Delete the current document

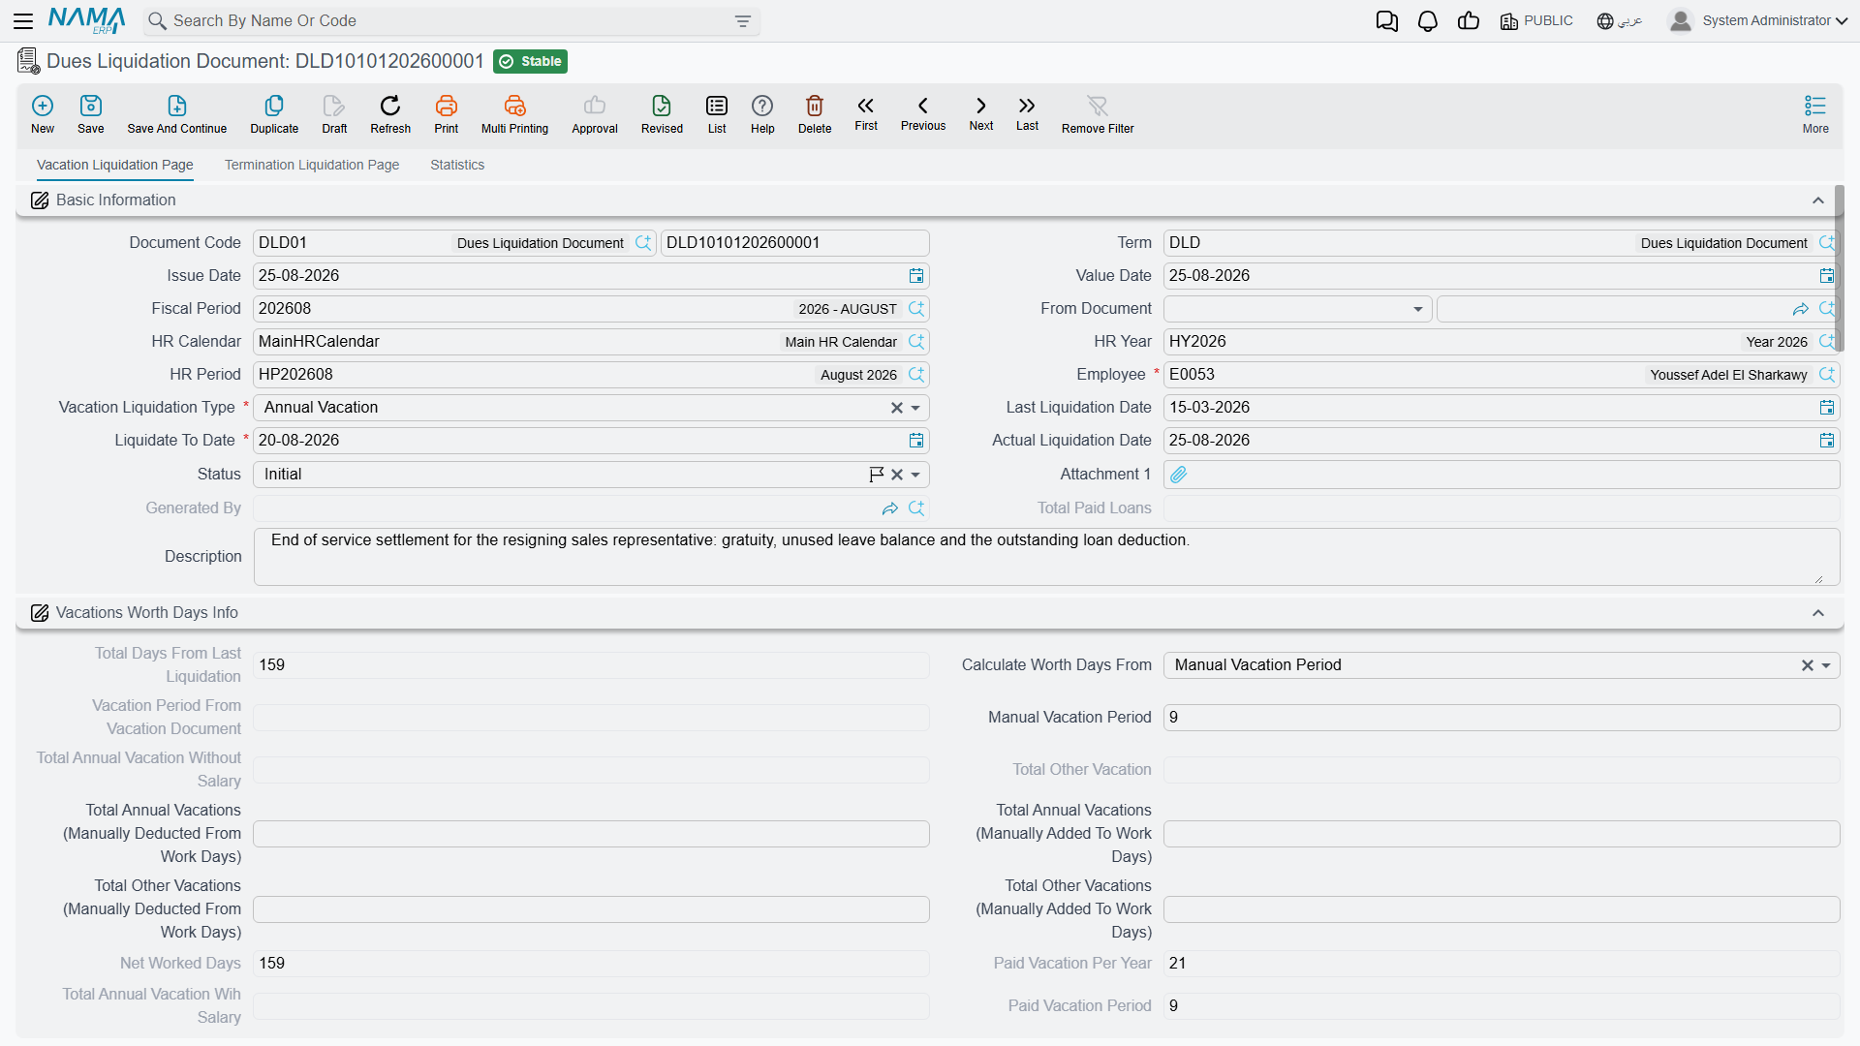[x=815, y=113]
